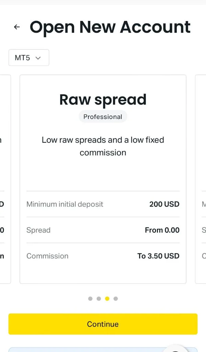
Task: Click the 200 USD deposit value
Action: coord(164,204)
